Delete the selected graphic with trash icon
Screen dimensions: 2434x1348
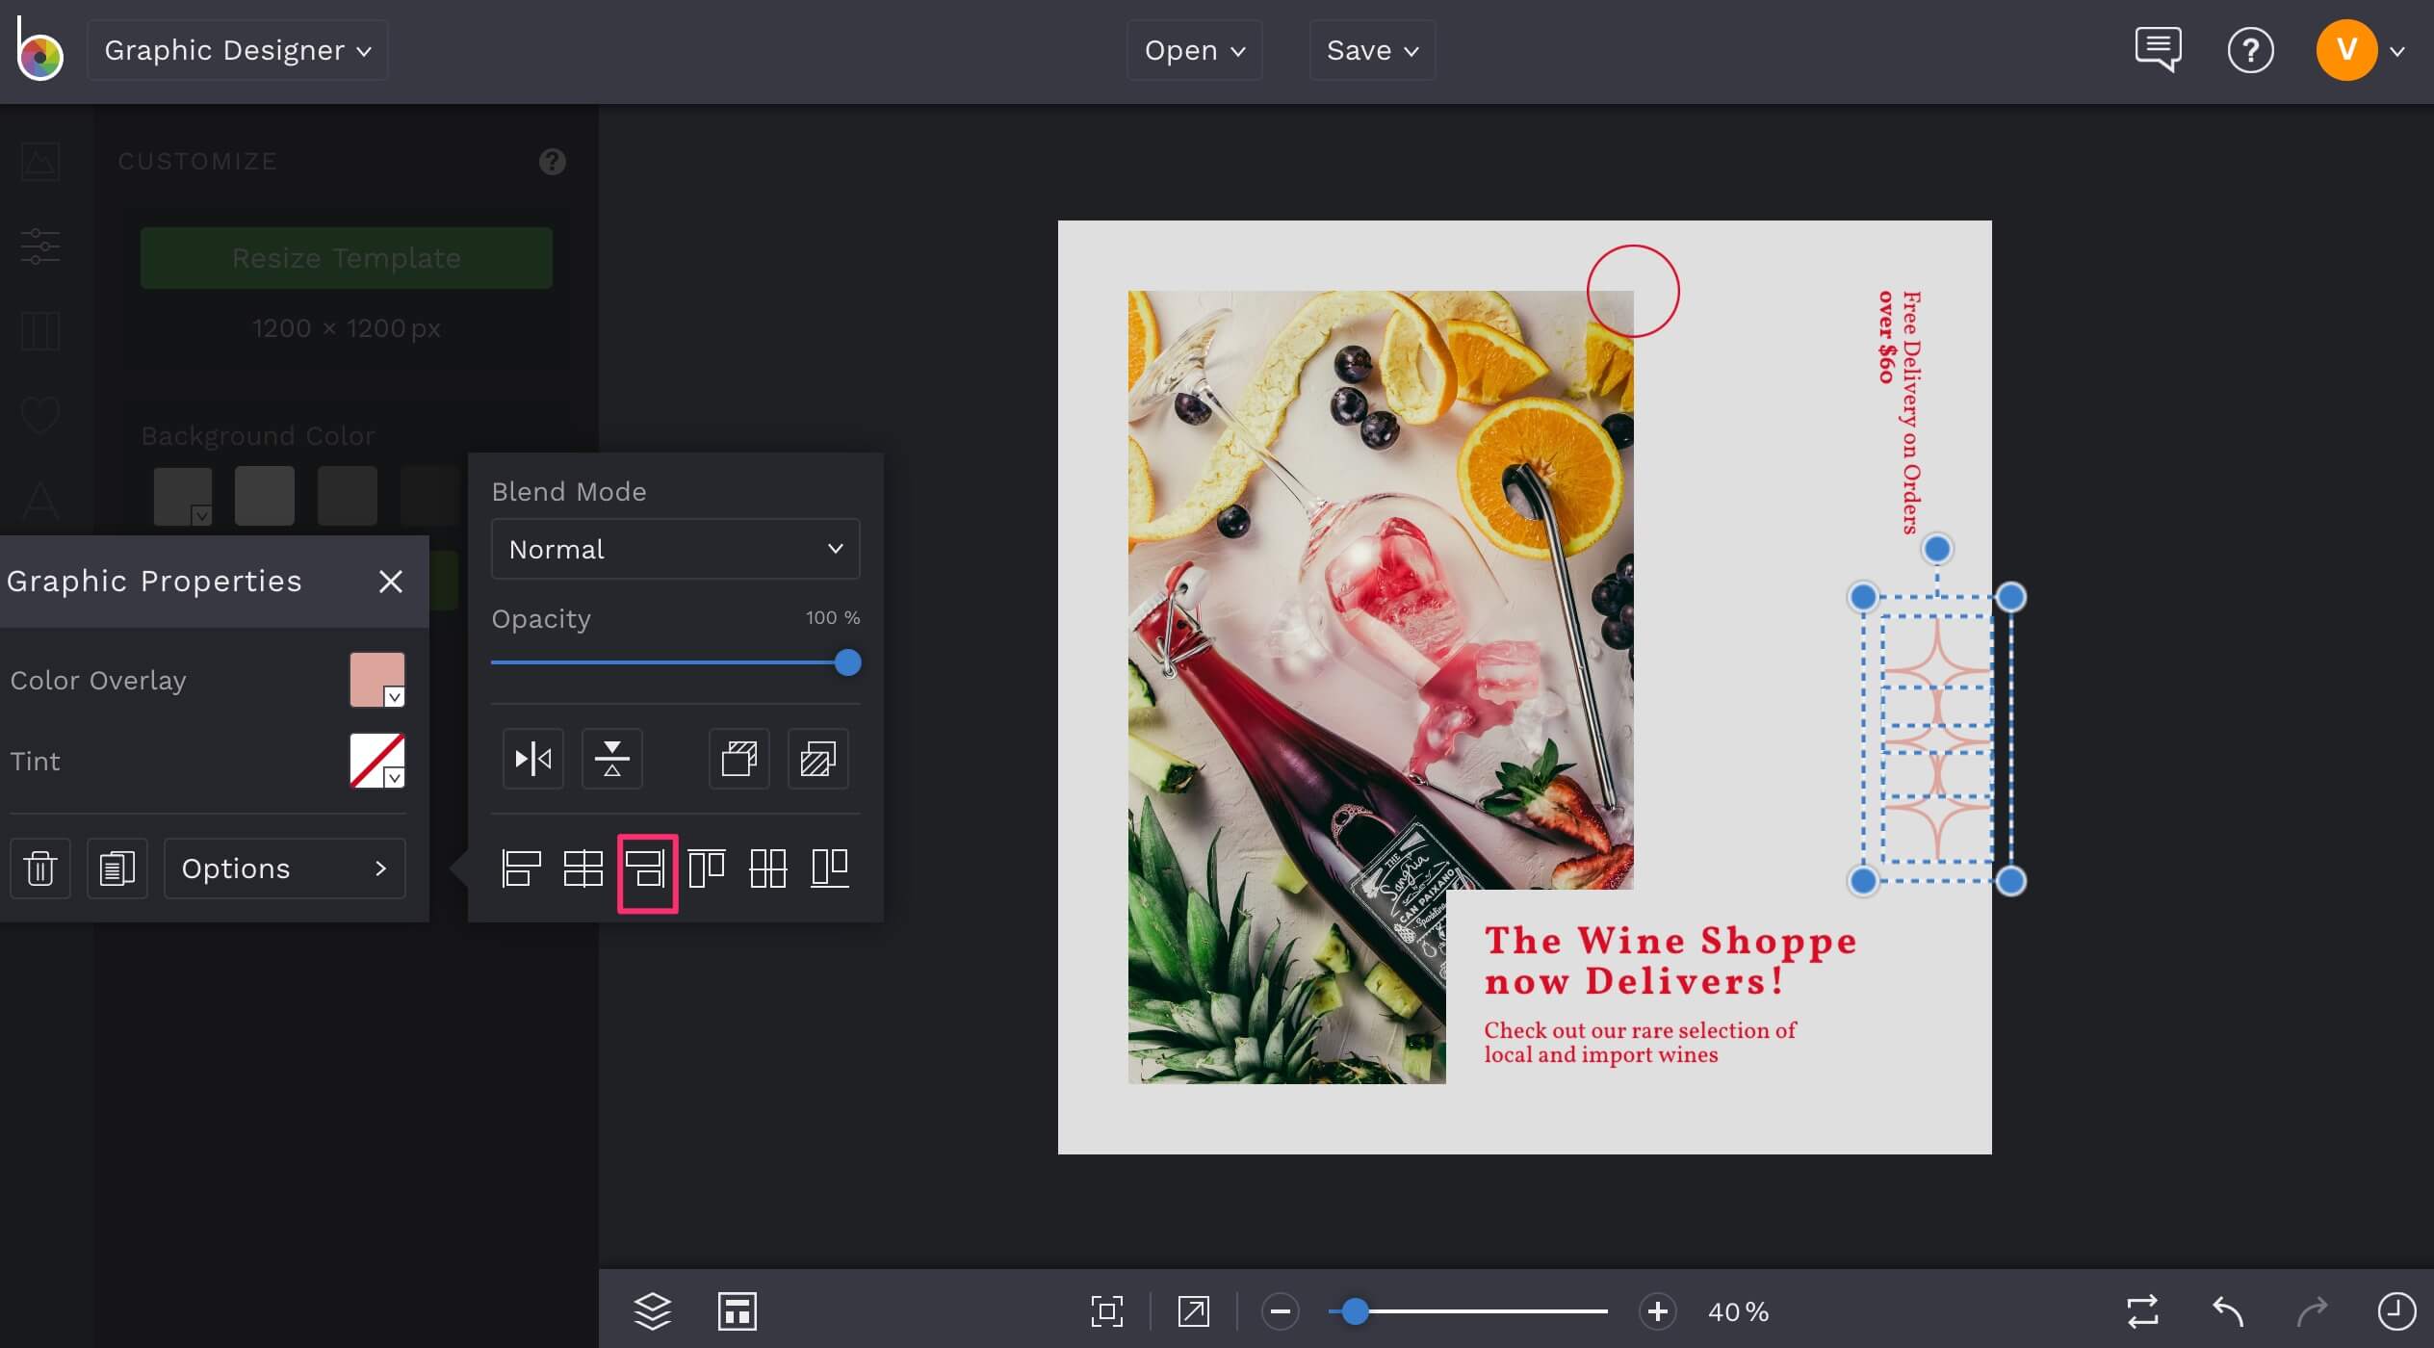click(40, 868)
